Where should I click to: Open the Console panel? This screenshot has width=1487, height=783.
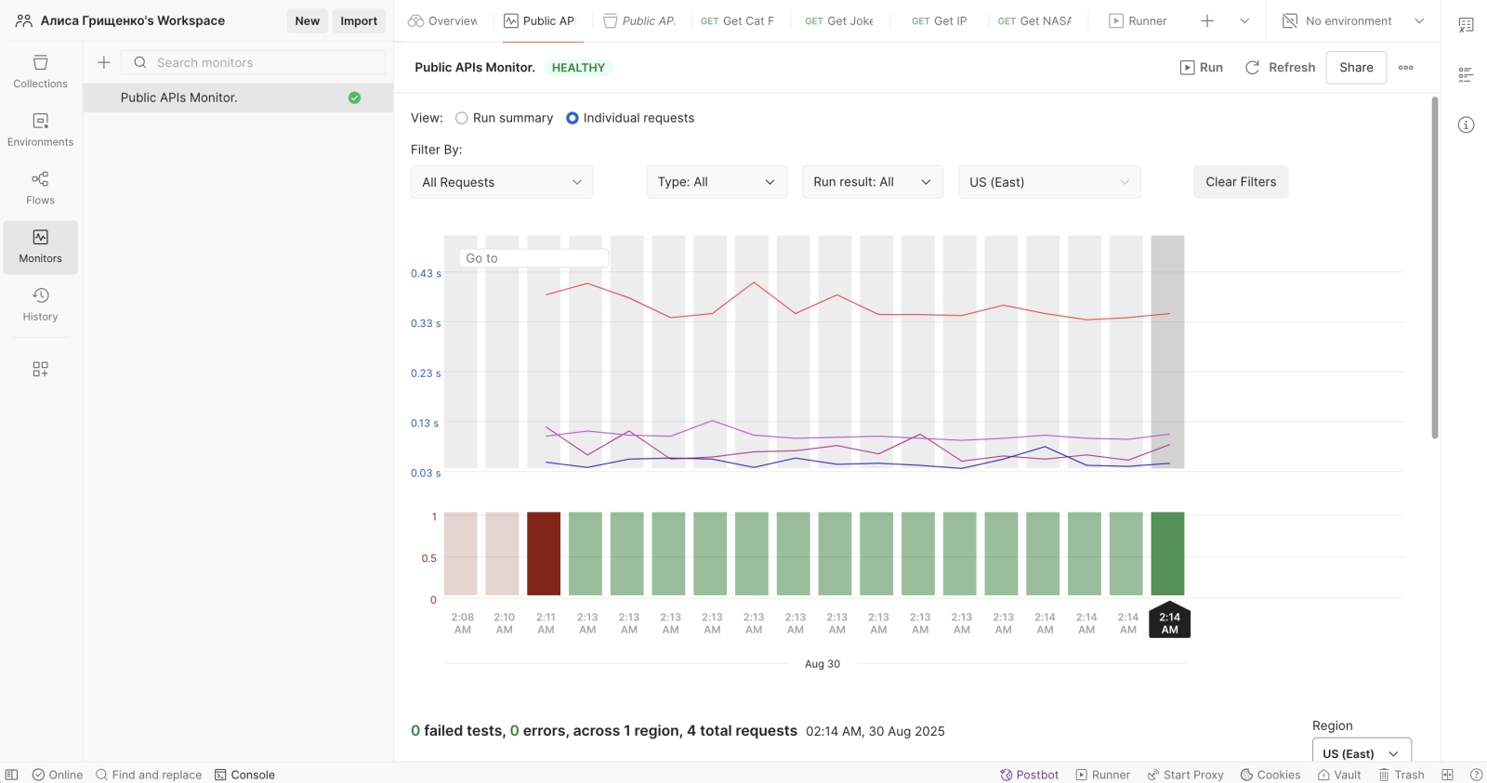click(244, 775)
